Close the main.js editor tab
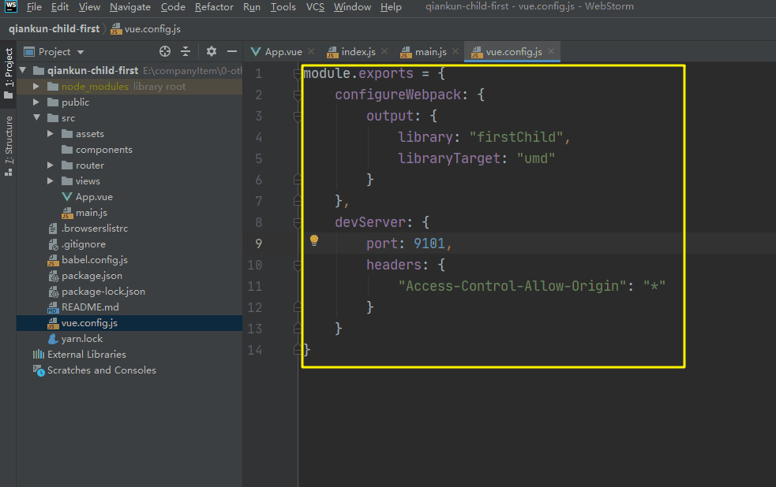This screenshot has width=776, height=487. point(454,52)
